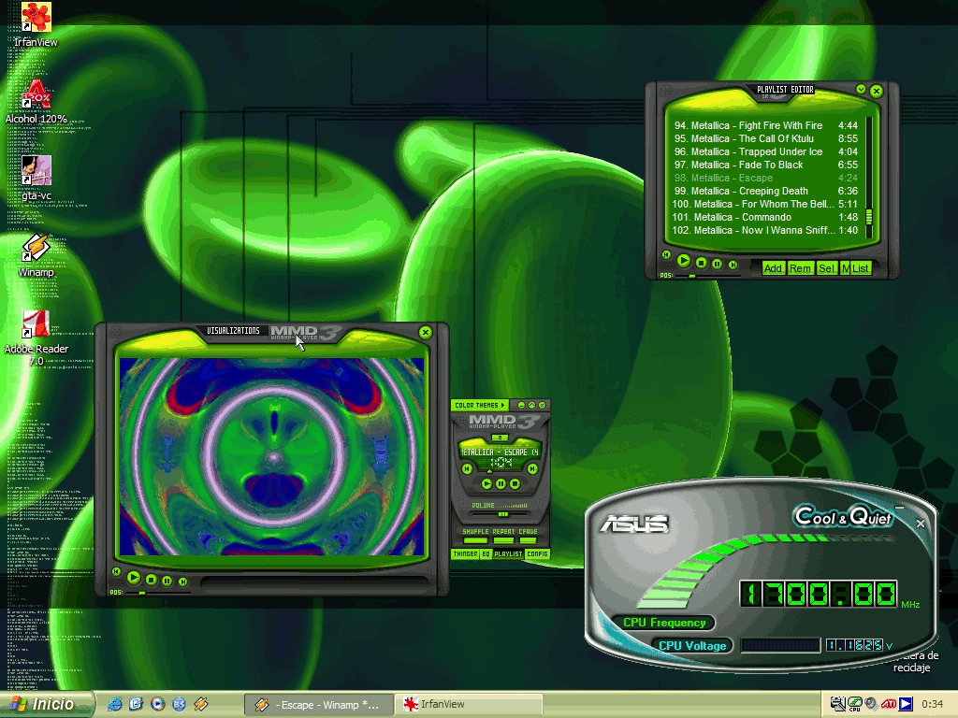
Task: Click the Add button in Playlist Editor
Action: pyautogui.click(x=773, y=268)
